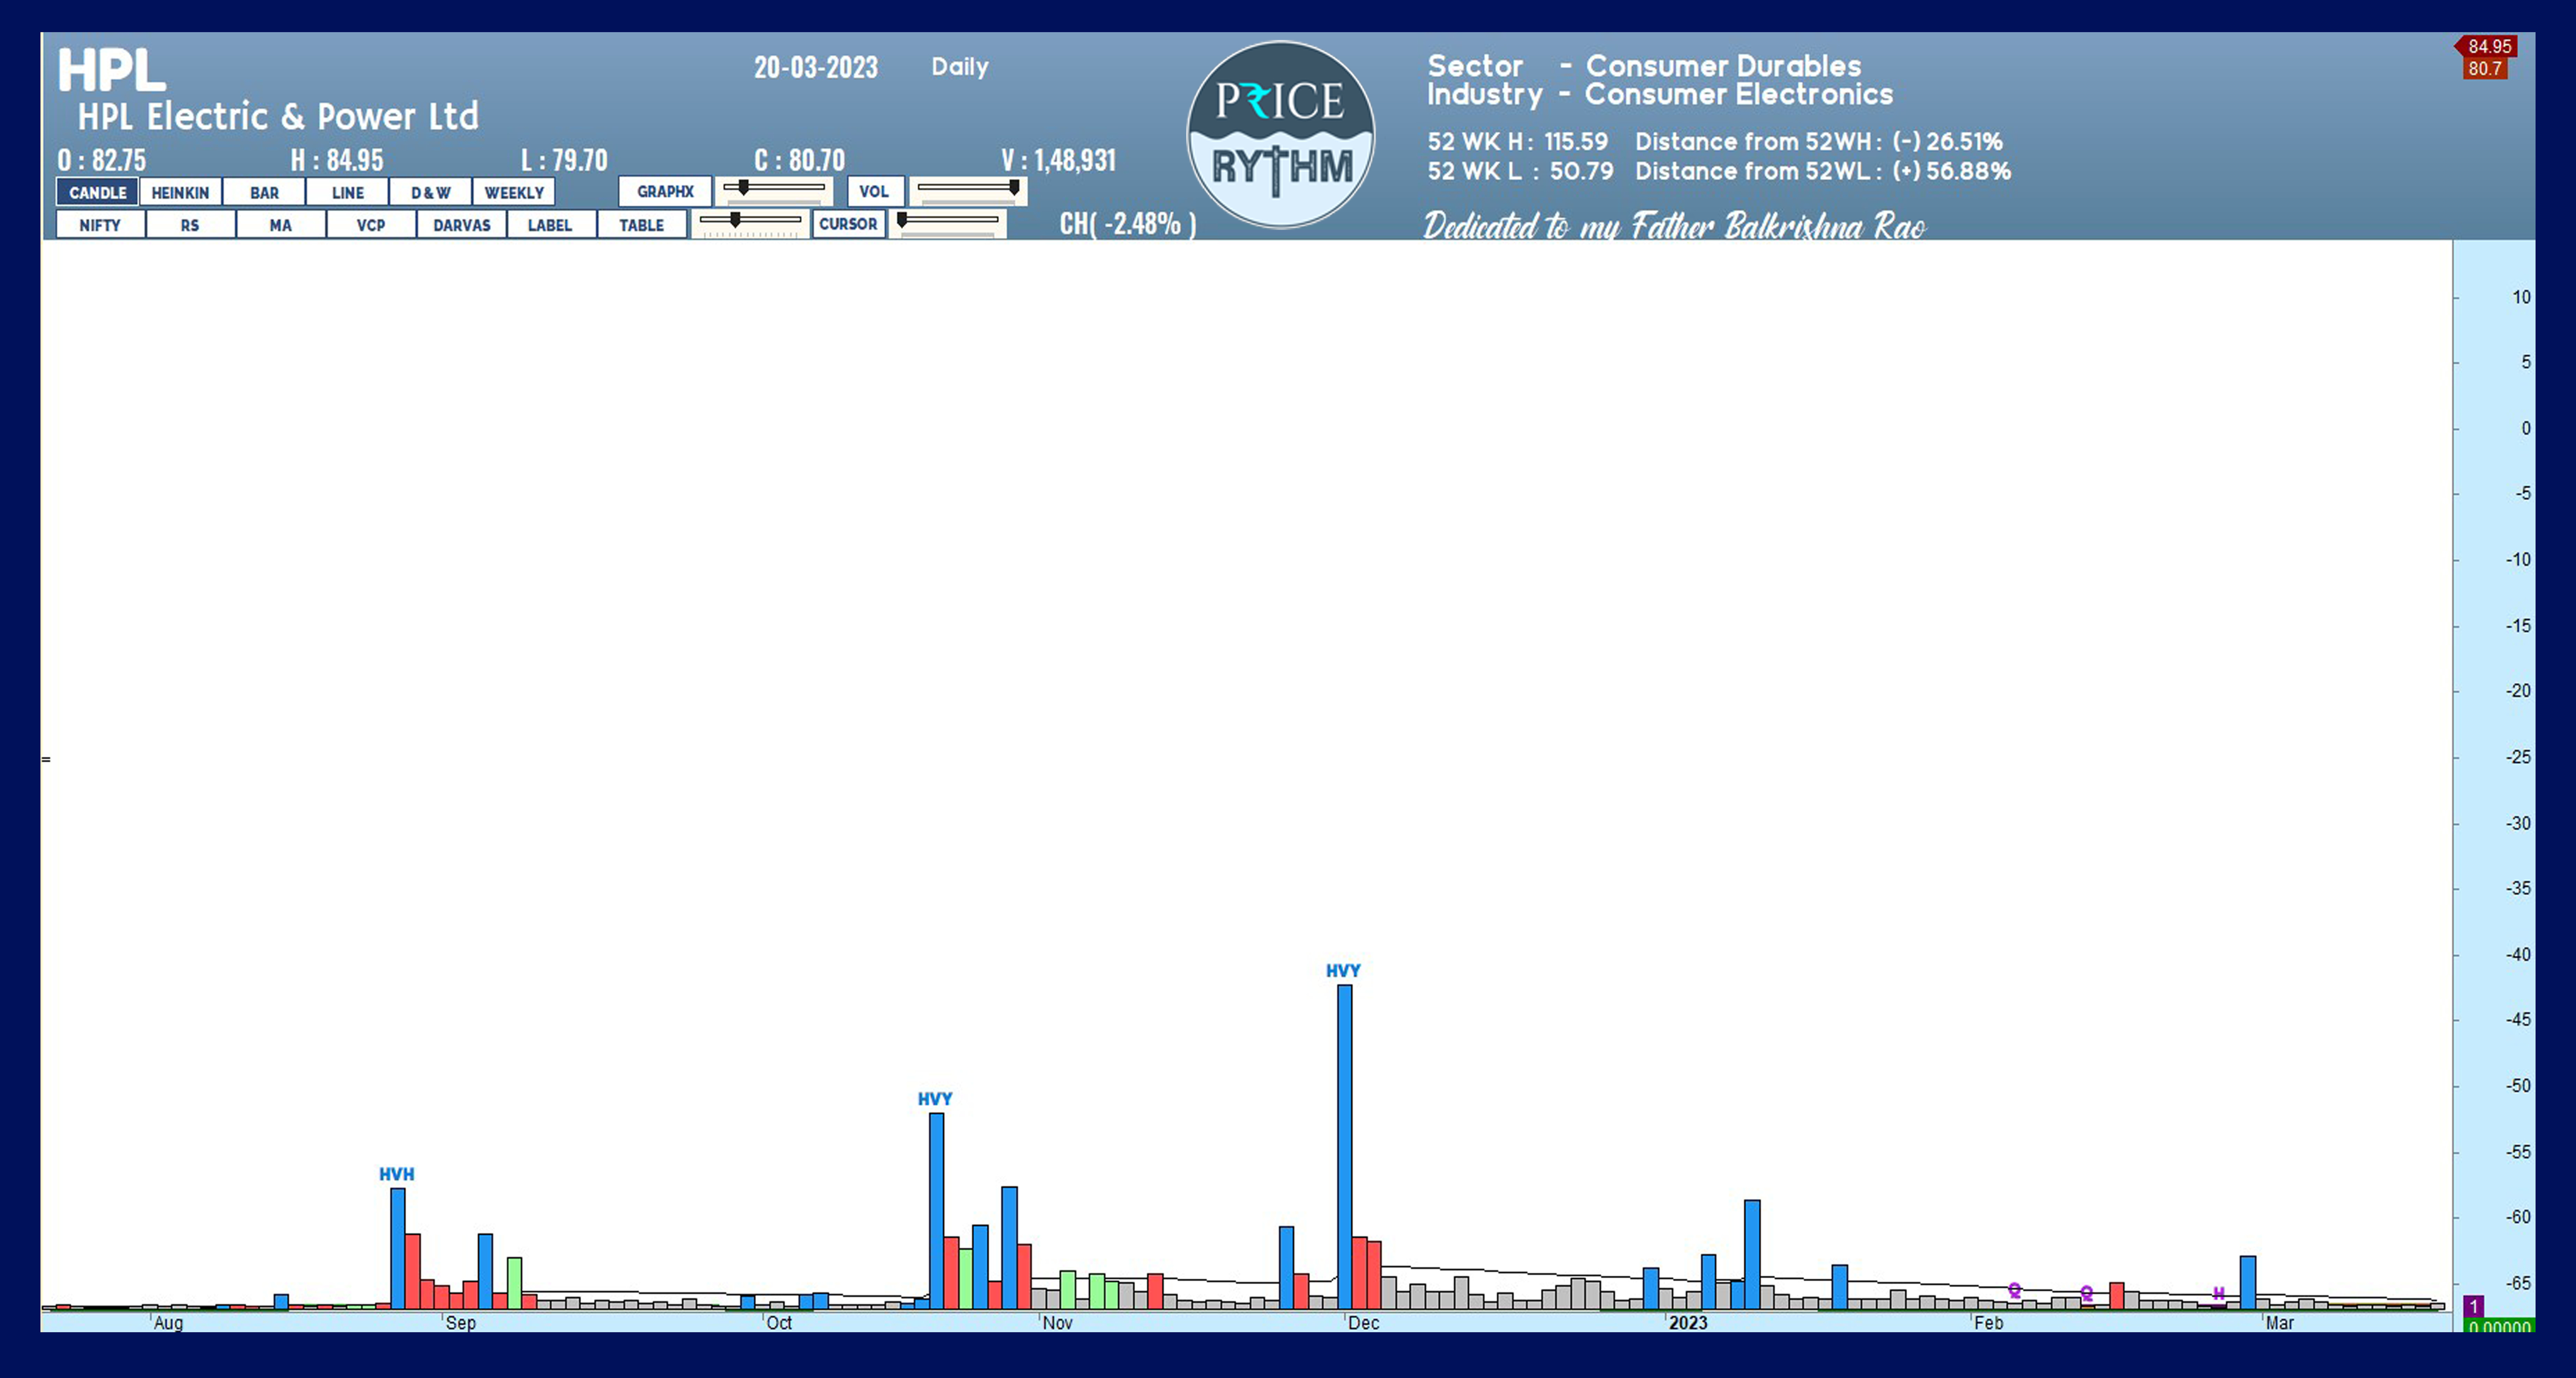Toggle the NIFTY comparison overlay
Image resolution: width=2576 pixels, height=1378 pixels.
(x=100, y=225)
